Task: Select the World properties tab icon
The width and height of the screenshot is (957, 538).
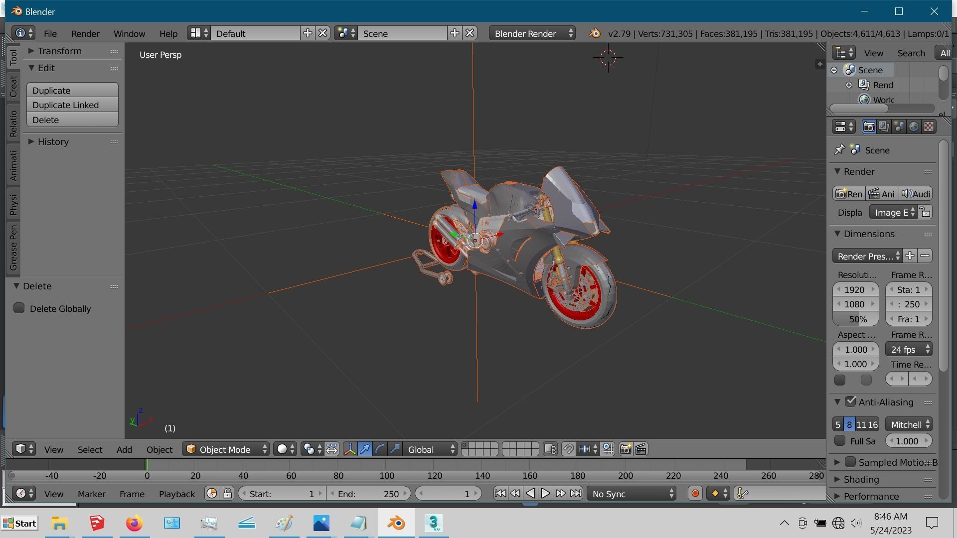Action: point(914,127)
